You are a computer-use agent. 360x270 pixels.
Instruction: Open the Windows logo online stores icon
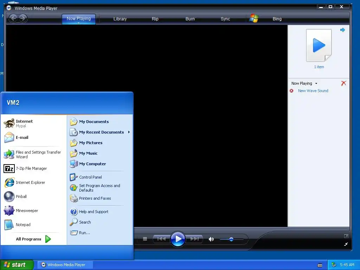tap(254, 18)
